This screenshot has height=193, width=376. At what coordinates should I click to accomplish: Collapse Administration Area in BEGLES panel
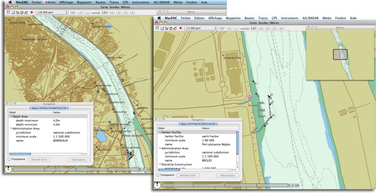click(160, 148)
